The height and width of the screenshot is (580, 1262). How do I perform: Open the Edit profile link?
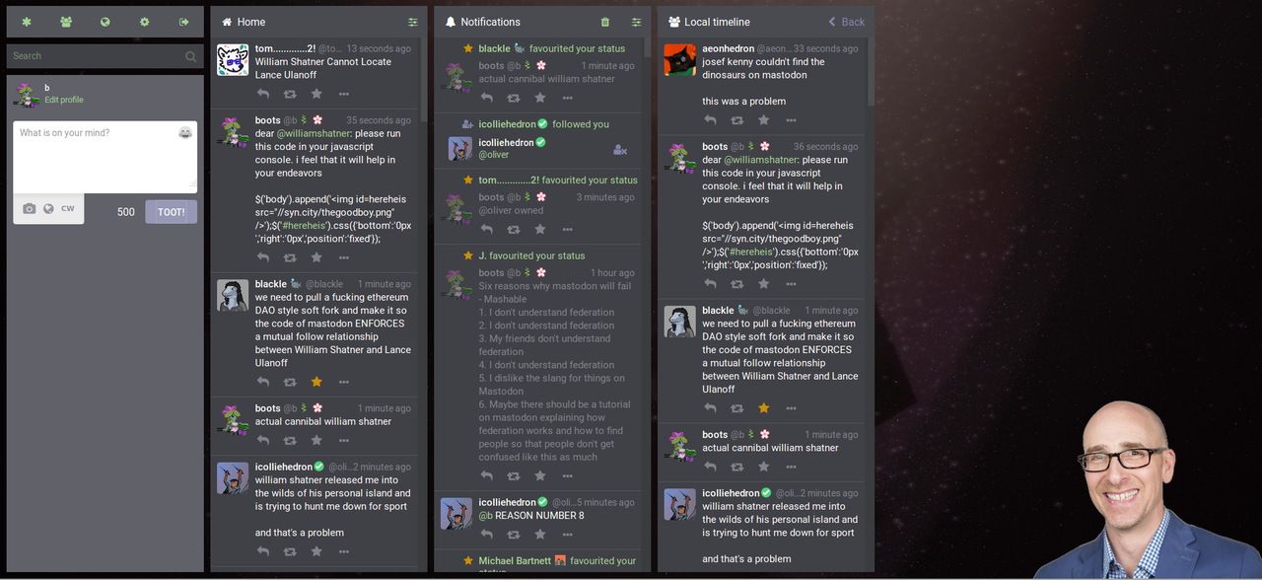point(64,100)
